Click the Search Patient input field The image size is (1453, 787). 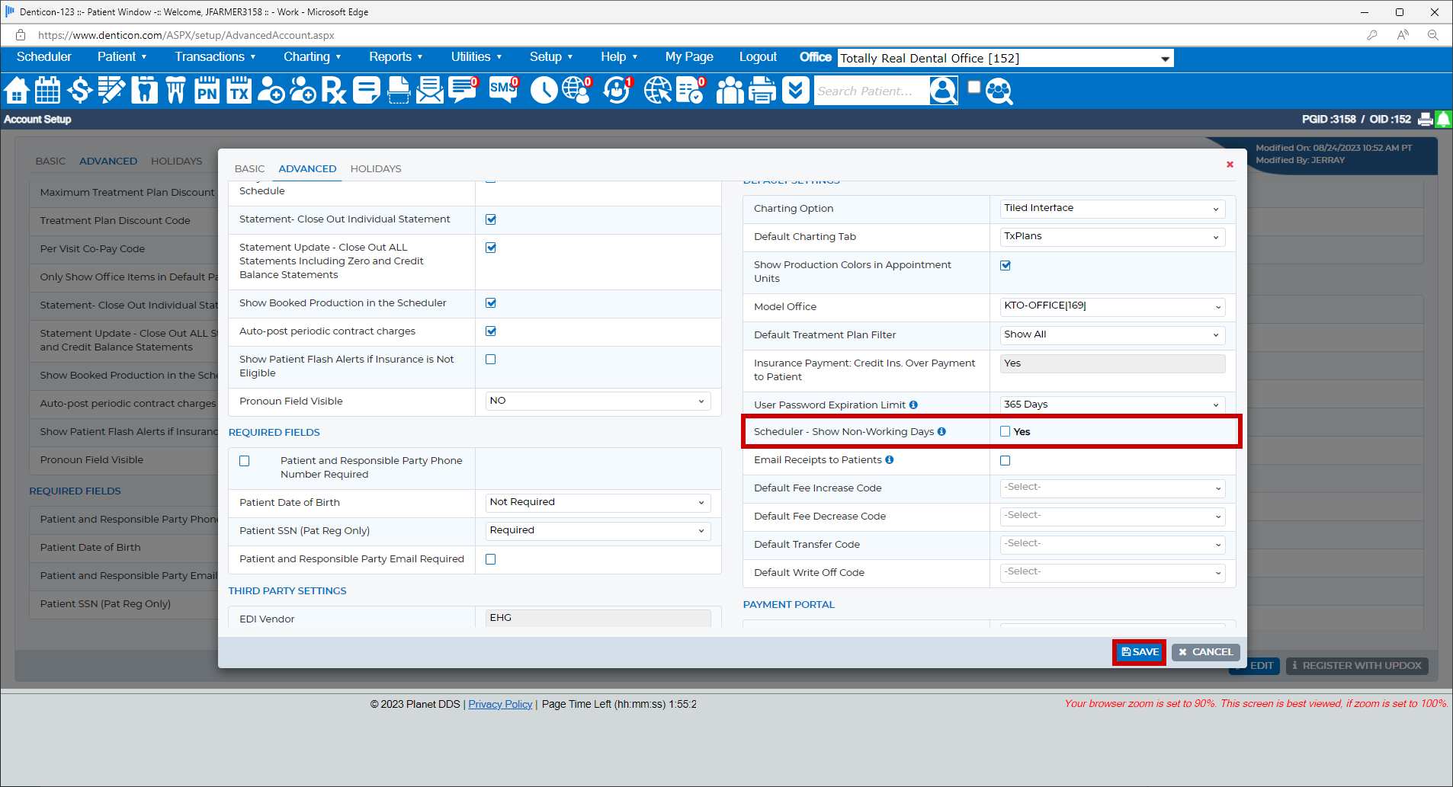(871, 91)
